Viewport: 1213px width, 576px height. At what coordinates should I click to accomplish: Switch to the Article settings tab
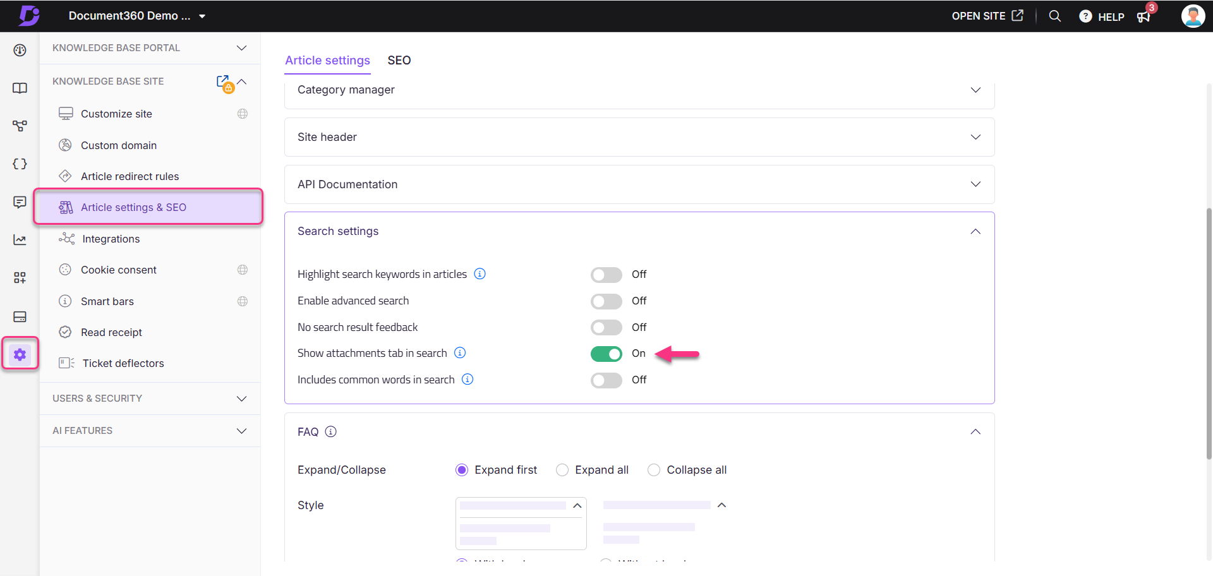[327, 61]
